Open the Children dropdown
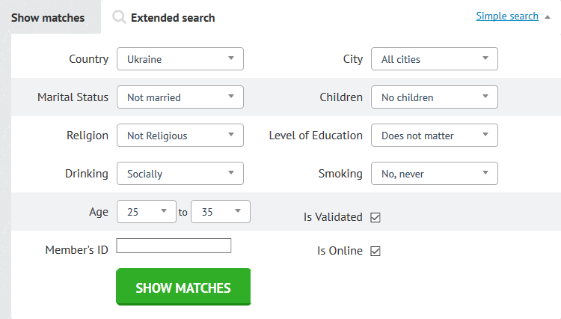The image size is (561, 319). (435, 97)
